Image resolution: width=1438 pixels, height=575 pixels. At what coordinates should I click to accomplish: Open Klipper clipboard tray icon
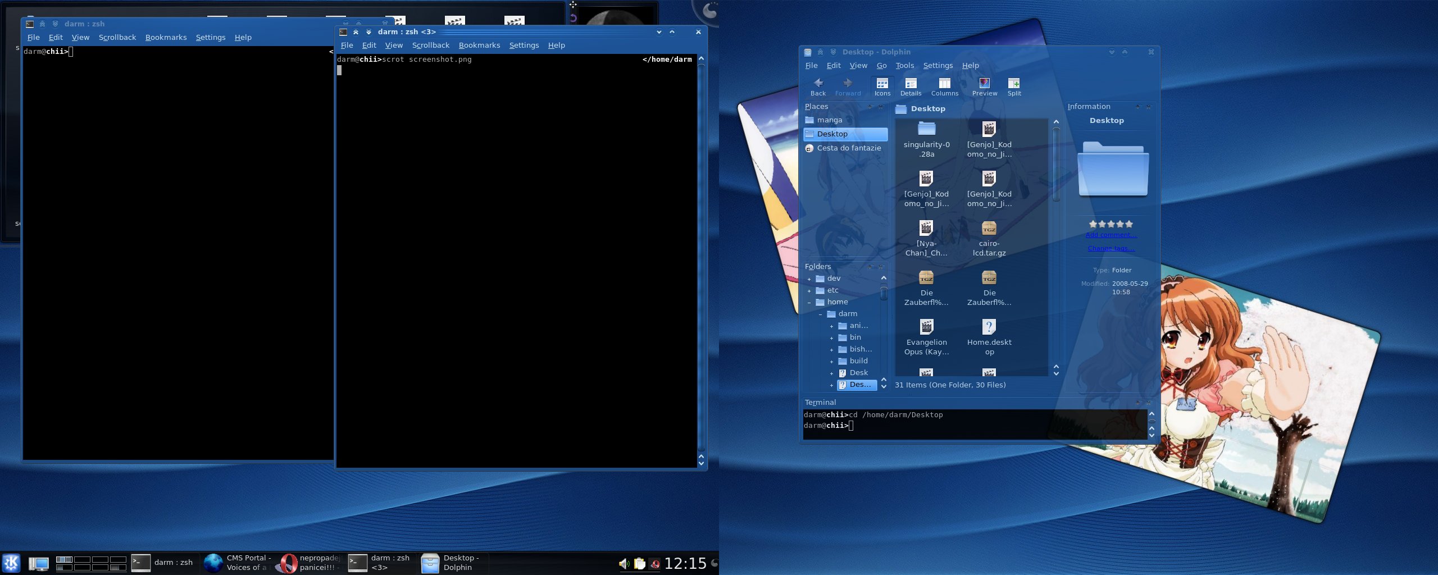(639, 563)
